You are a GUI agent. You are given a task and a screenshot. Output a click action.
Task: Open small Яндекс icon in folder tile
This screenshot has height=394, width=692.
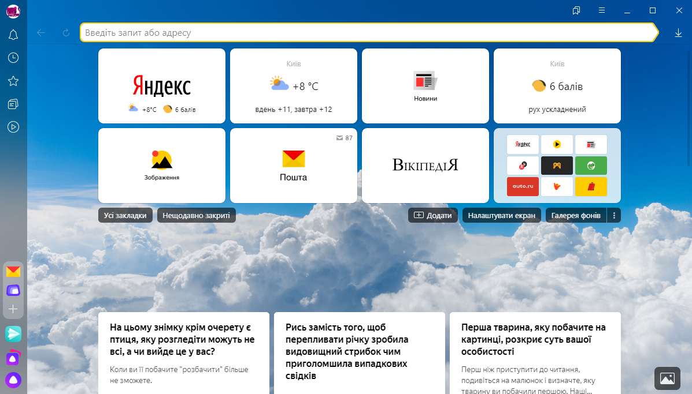(x=523, y=144)
